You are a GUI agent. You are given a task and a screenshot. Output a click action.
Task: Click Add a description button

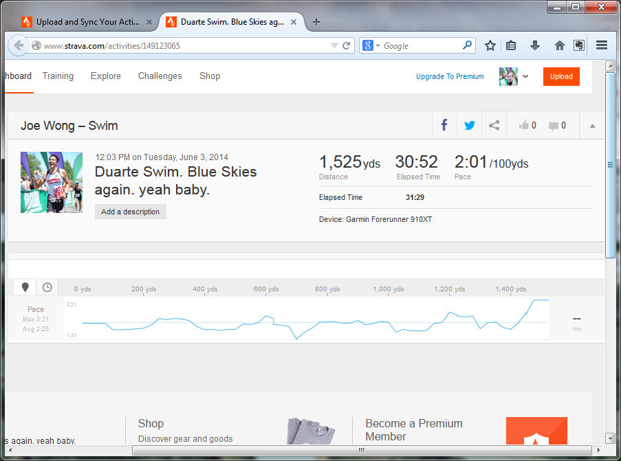130,212
